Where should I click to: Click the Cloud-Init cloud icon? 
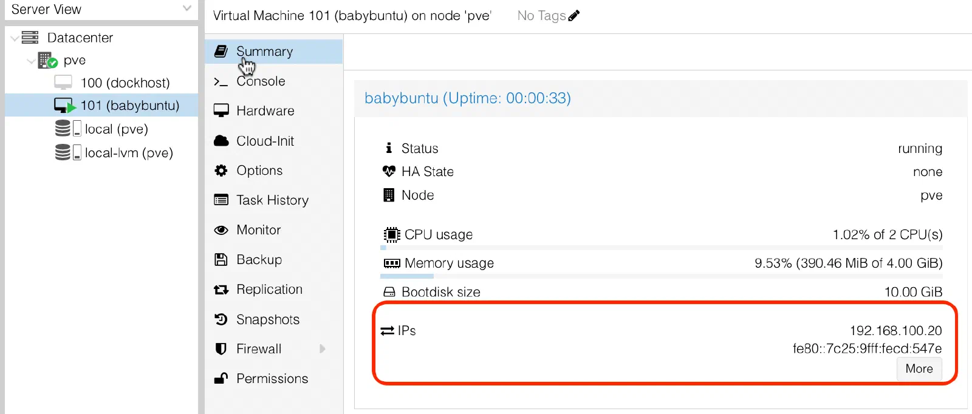point(221,141)
